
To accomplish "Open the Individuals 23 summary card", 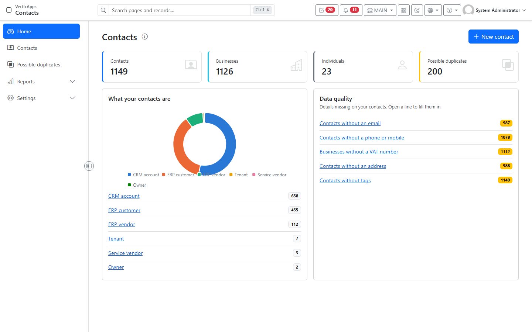I will tap(363, 67).
